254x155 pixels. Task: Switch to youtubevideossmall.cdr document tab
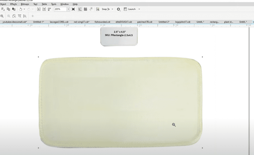15,22
